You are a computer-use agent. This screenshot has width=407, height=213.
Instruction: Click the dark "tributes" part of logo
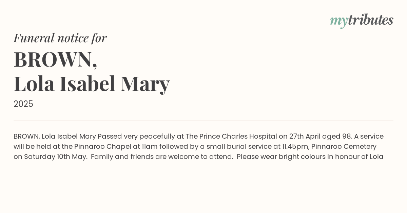tap(370, 20)
